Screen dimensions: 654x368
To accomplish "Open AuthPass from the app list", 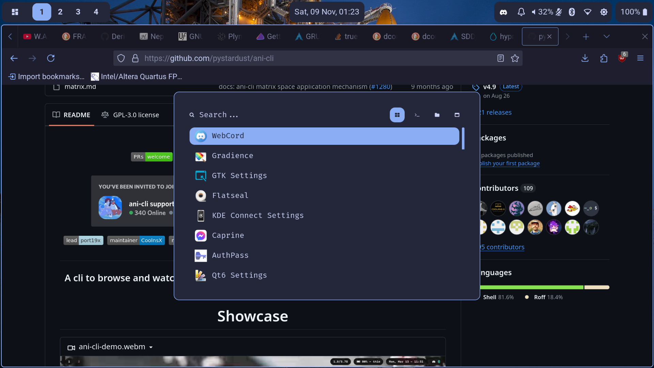I will tap(230, 255).
